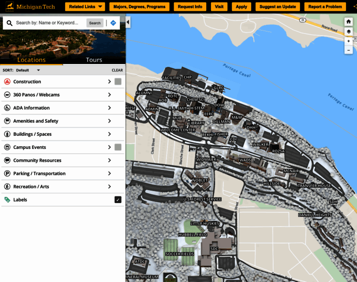This screenshot has width=357, height=282.
Task: Click the Campus Events calendar icon
Action: tap(8, 147)
